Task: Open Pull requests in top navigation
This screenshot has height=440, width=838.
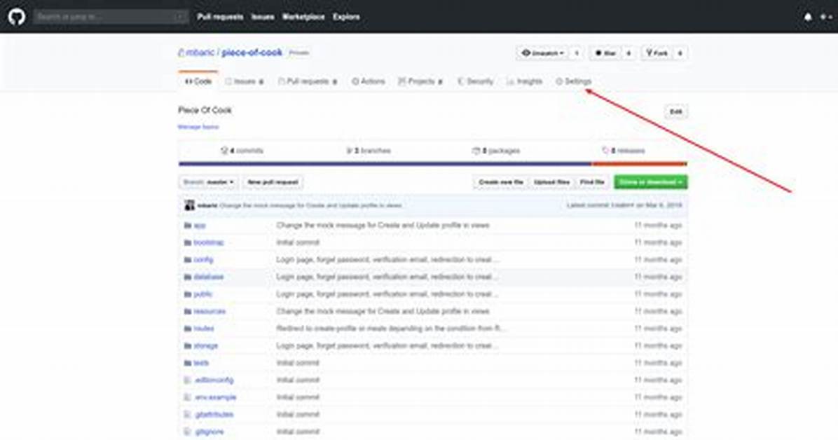Action: pos(220,17)
